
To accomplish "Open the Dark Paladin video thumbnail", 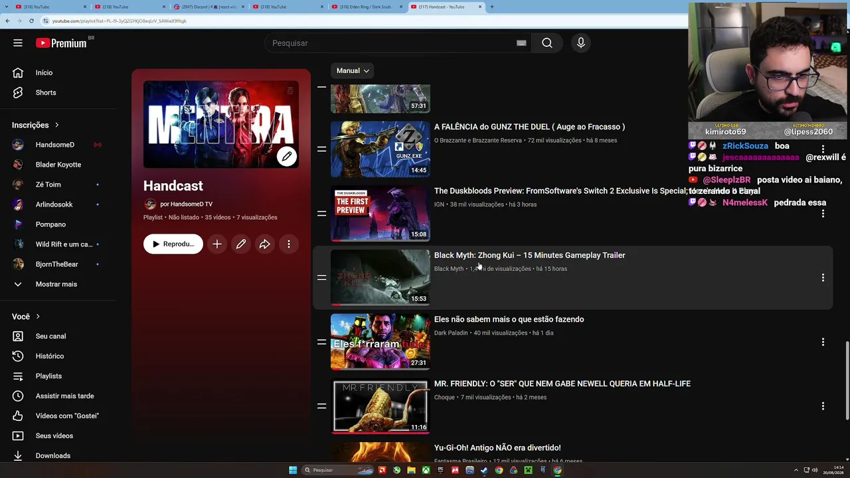I will 381,342.
